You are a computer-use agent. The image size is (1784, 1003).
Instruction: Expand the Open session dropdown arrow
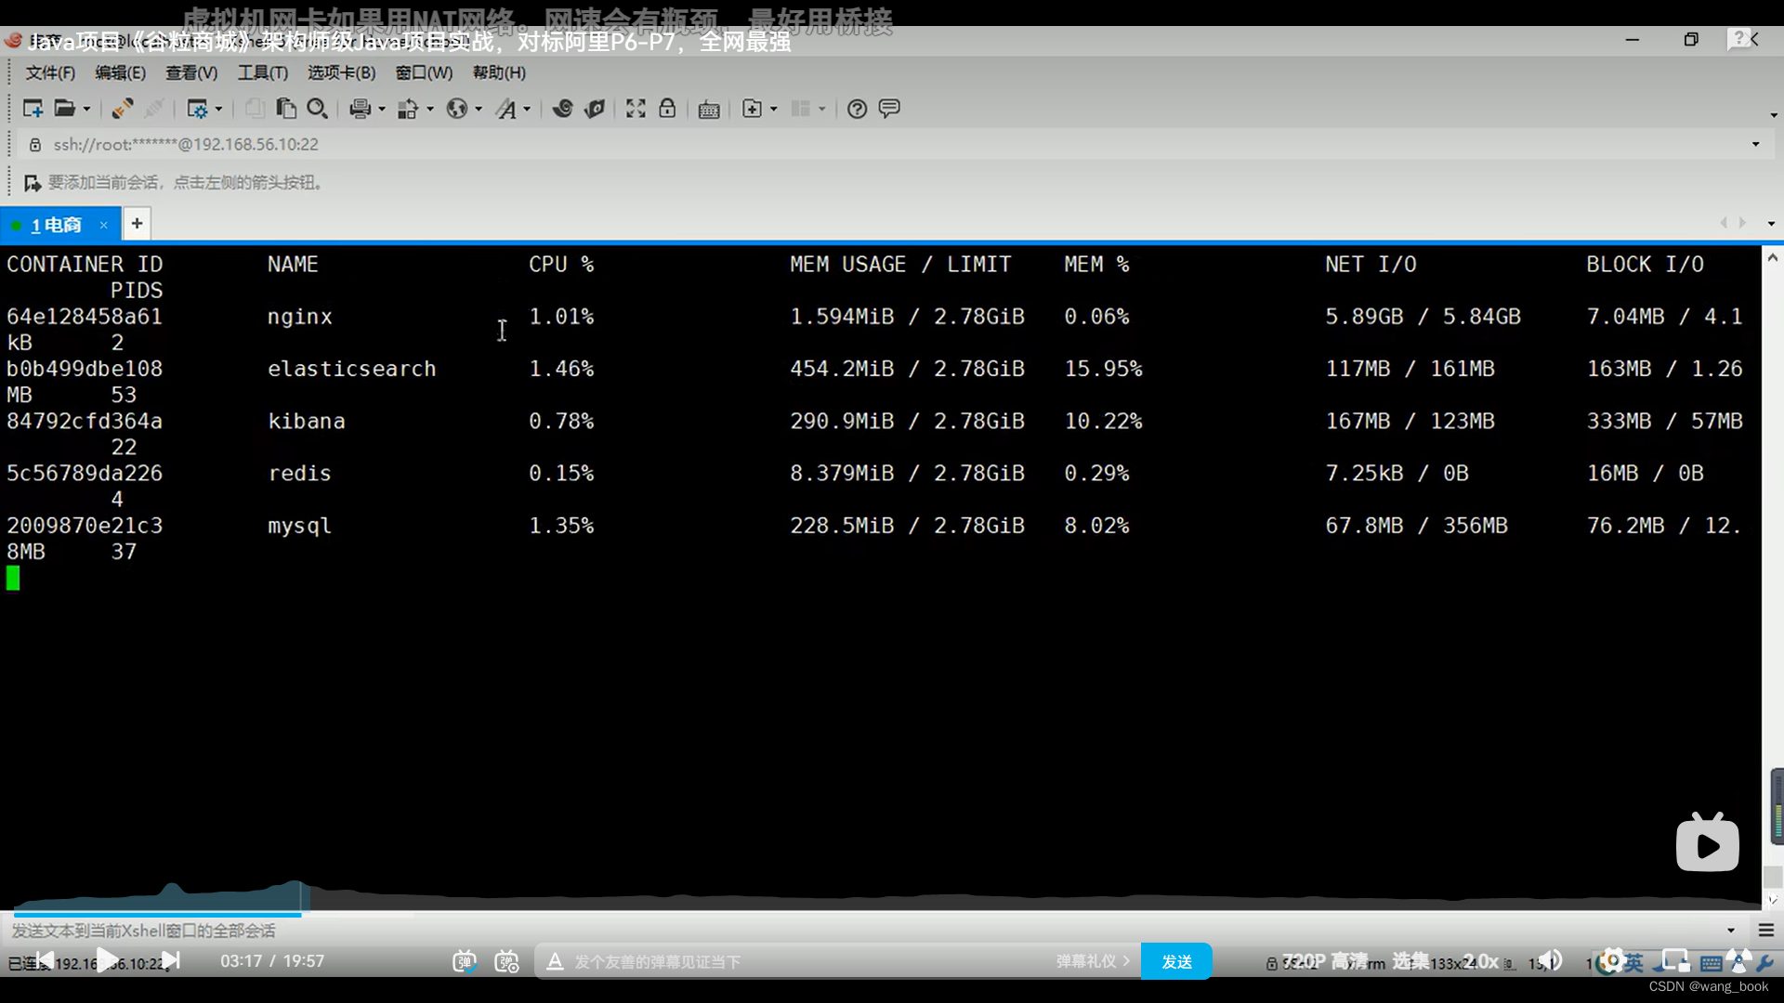point(86,109)
